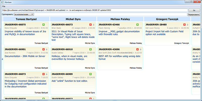Open 'Hotkeys, when in visual mode' summary
This screenshot has width=202, height=101.
70,58
